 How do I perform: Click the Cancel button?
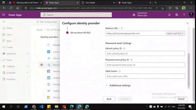pyautogui.click(x=181, y=99)
